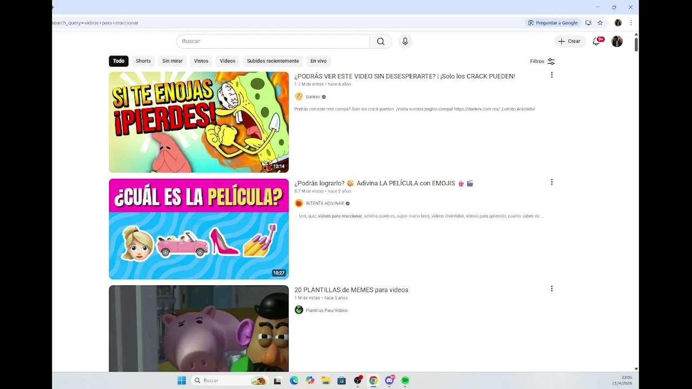Image resolution: width=692 pixels, height=389 pixels.
Task: Open options menu for Adivina LA PELÍCULA video
Action: click(551, 182)
